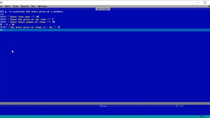
Task: Open the Options menu
Action: click(x=42, y=6)
